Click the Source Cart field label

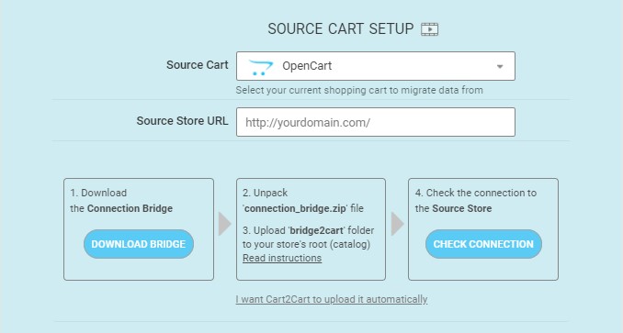pyautogui.click(x=197, y=65)
